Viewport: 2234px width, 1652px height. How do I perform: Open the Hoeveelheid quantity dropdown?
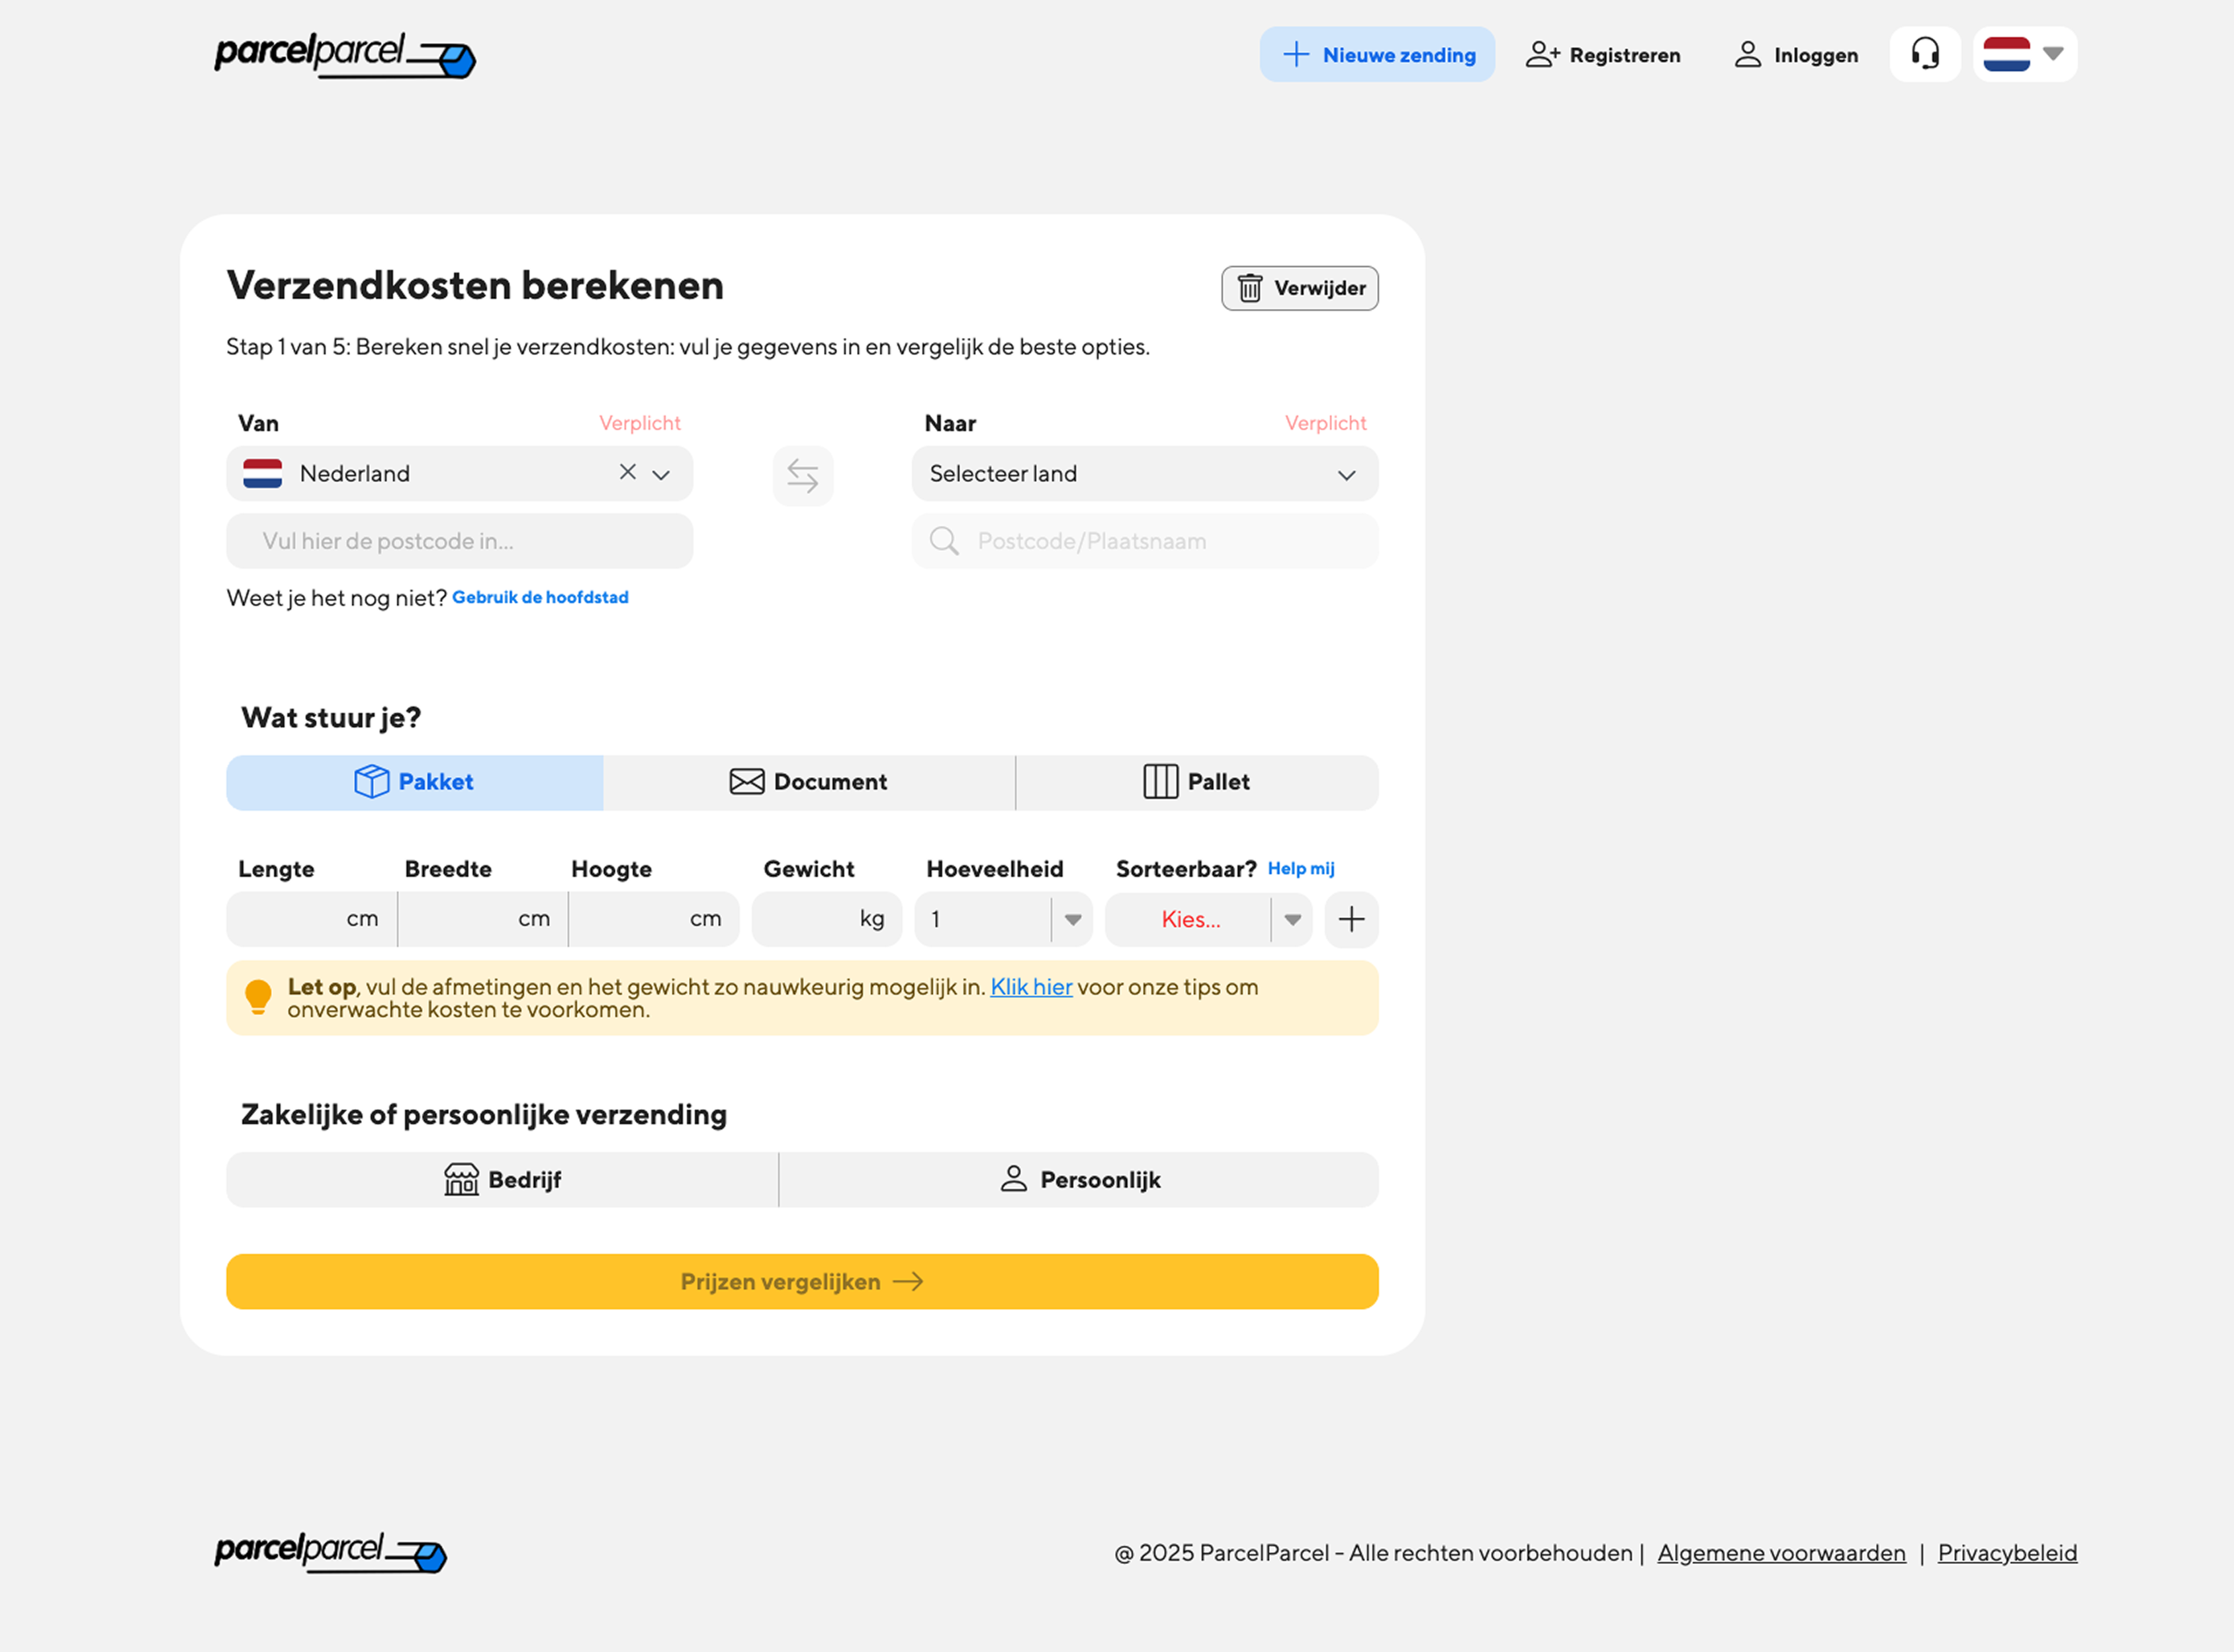click(x=1003, y=919)
